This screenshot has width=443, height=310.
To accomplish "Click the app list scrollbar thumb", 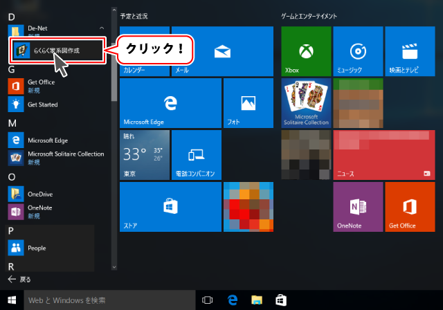I will (114, 72).
